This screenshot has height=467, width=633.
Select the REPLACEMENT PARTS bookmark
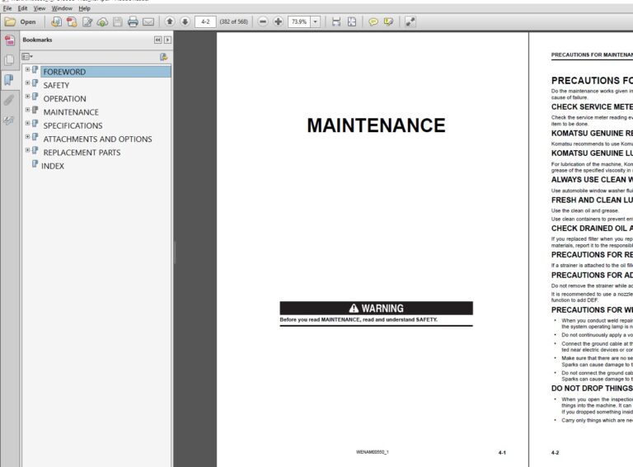click(82, 153)
